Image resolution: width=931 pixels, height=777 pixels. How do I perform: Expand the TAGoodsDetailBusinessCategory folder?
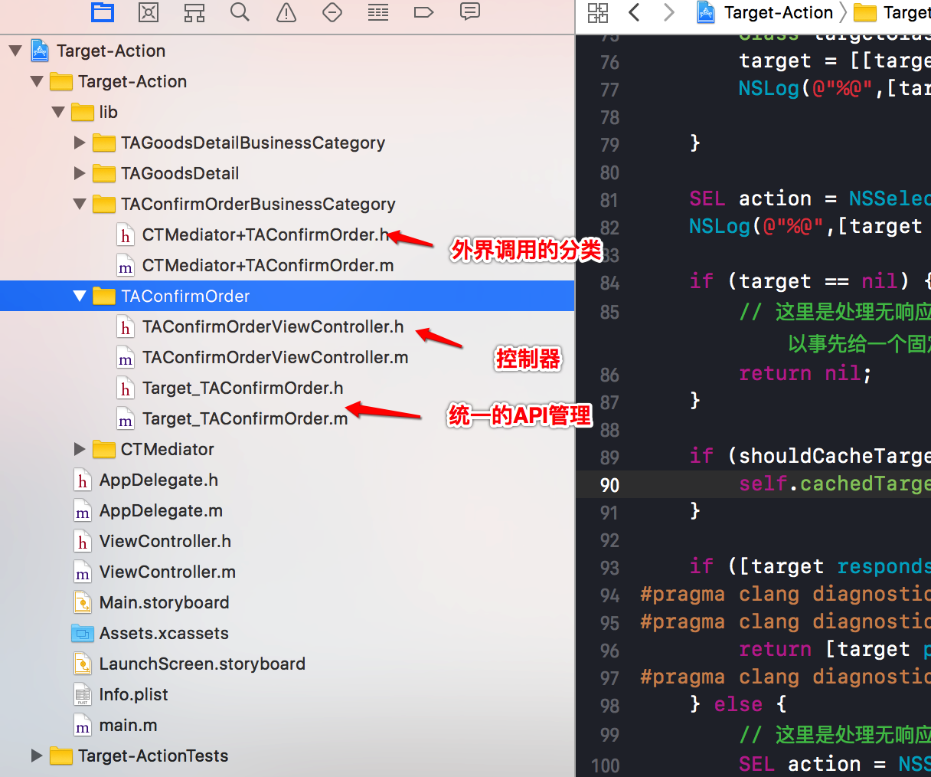79,143
